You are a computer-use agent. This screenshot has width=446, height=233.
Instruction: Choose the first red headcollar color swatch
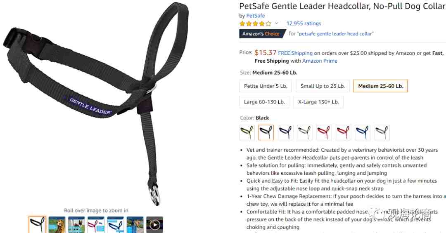click(324, 132)
